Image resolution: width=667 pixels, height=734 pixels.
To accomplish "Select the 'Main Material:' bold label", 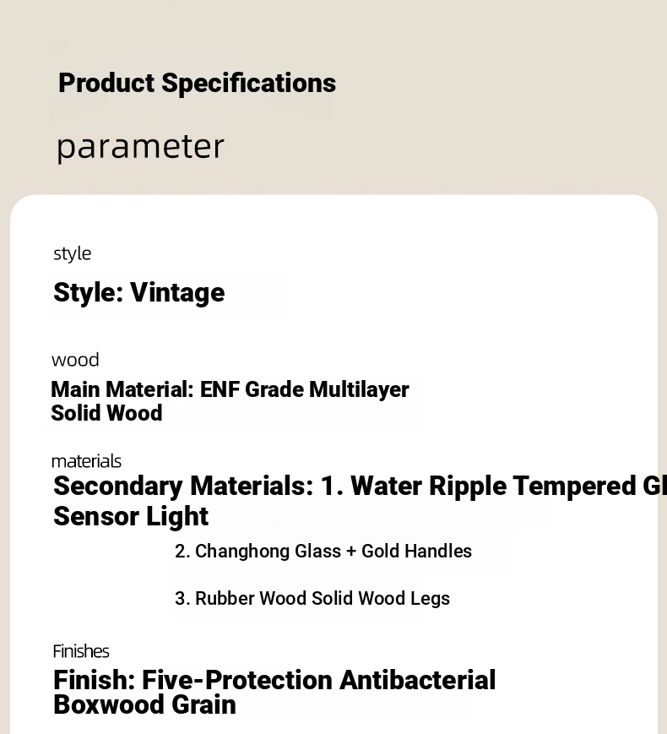I will (x=122, y=389).
